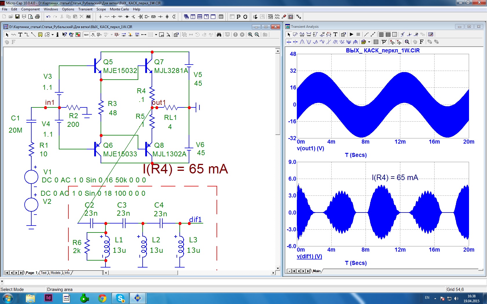Open the Monte Carlo menu

119,9
